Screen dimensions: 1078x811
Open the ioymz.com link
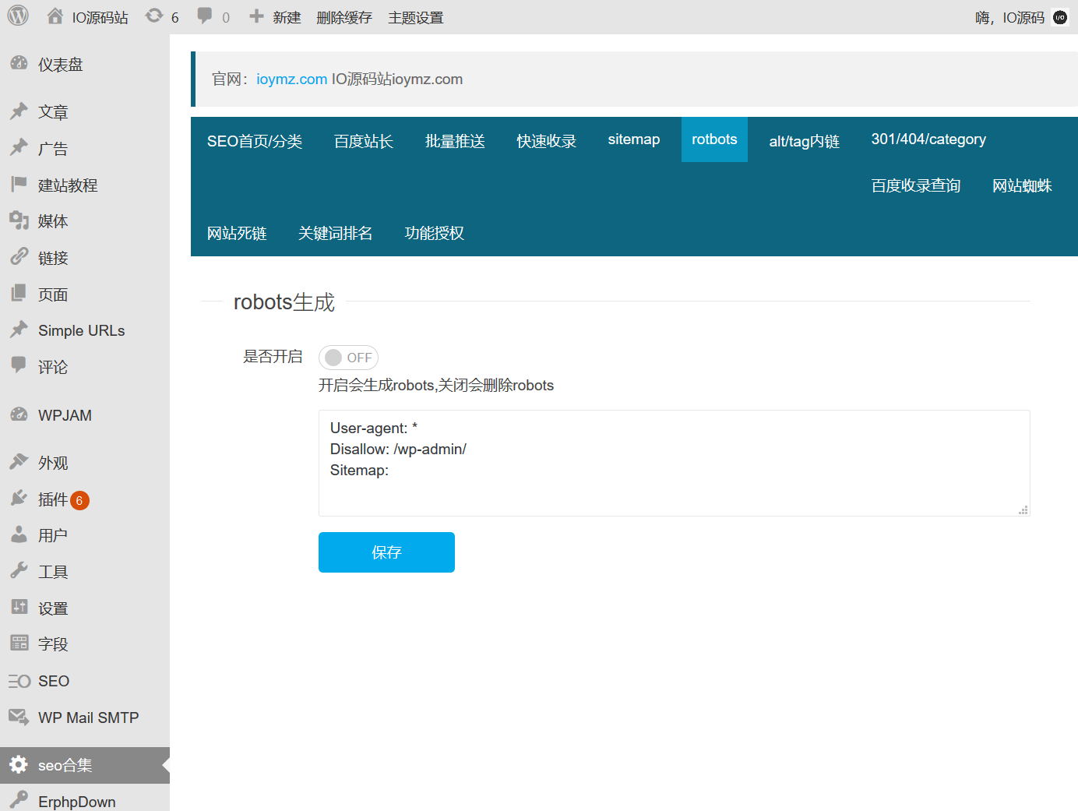(x=291, y=79)
